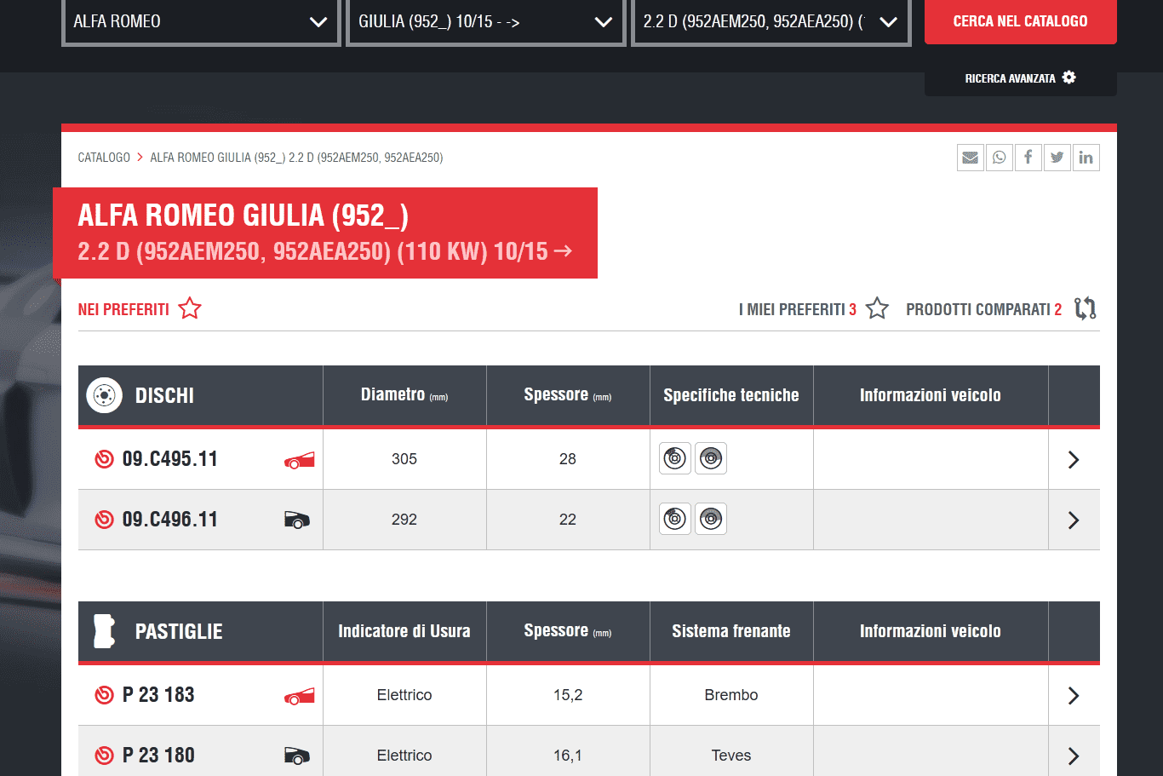Click the Brembo braking system cell
This screenshot has width=1163, height=776.
pyautogui.click(x=731, y=695)
